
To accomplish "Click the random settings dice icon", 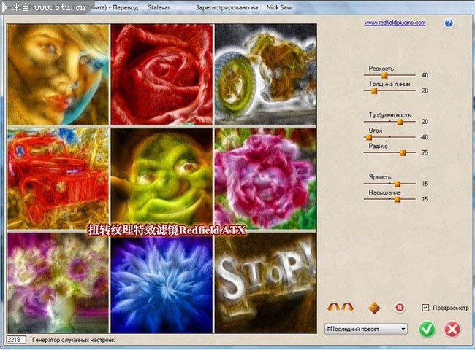I will click(374, 308).
